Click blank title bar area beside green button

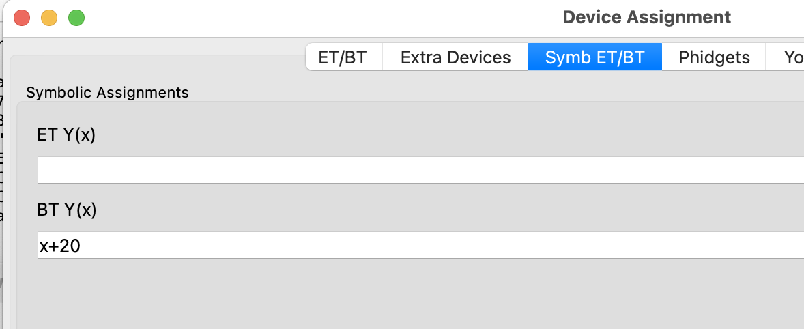pos(308,18)
